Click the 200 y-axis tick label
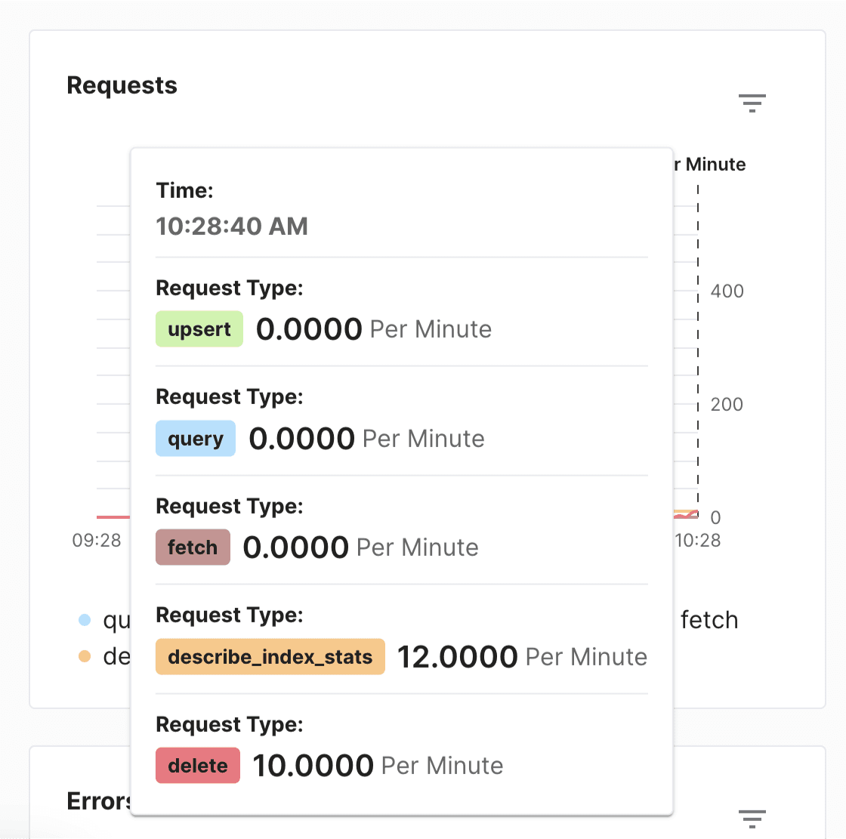 tap(727, 404)
